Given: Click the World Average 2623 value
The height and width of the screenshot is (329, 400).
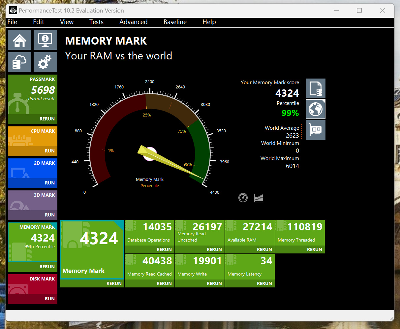Looking at the screenshot, I should click(292, 136).
